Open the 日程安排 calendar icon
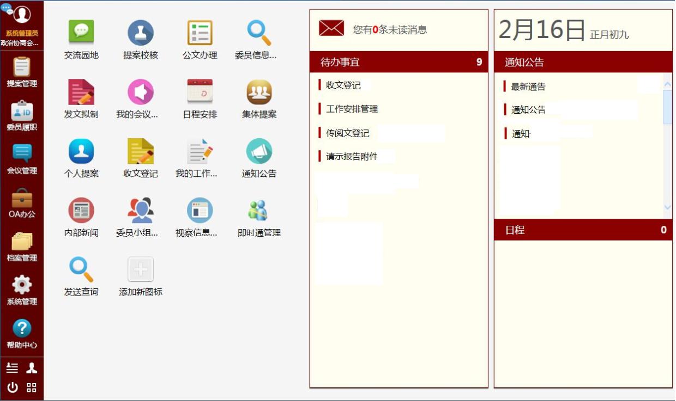This screenshot has width=676, height=401. coord(200,92)
